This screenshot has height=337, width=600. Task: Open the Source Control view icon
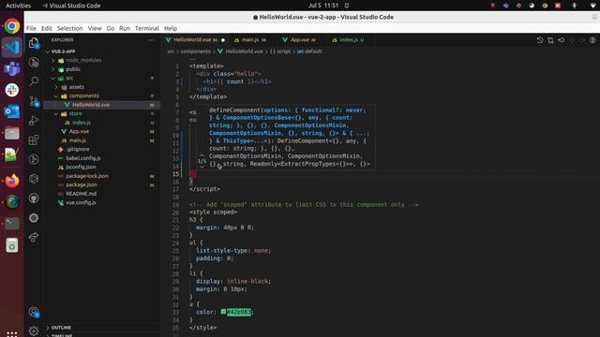(34, 101)
